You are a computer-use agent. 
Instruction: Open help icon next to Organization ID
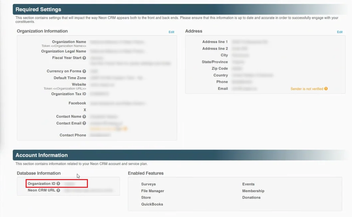58,184
